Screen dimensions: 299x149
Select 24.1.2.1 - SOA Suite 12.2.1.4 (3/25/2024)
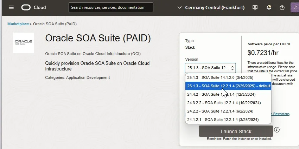[228, 120]
